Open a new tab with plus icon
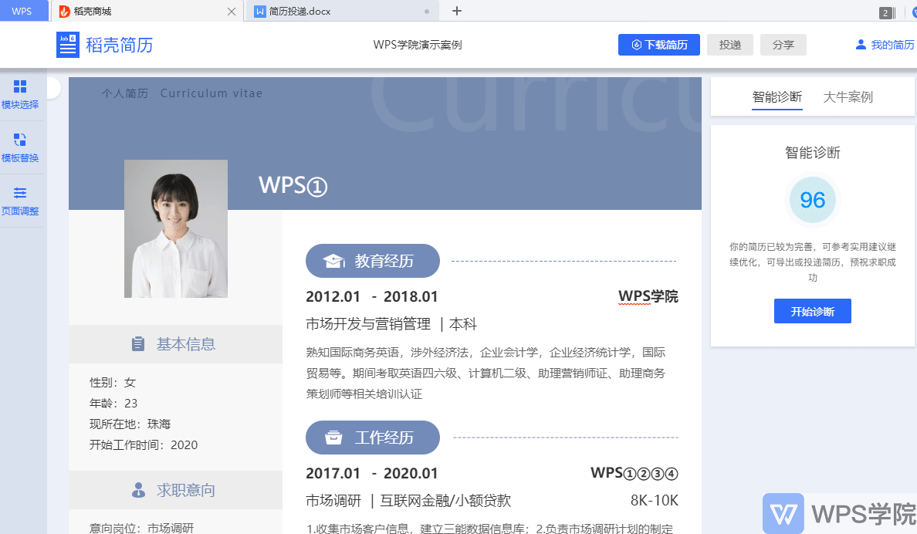 pos(457,11)
